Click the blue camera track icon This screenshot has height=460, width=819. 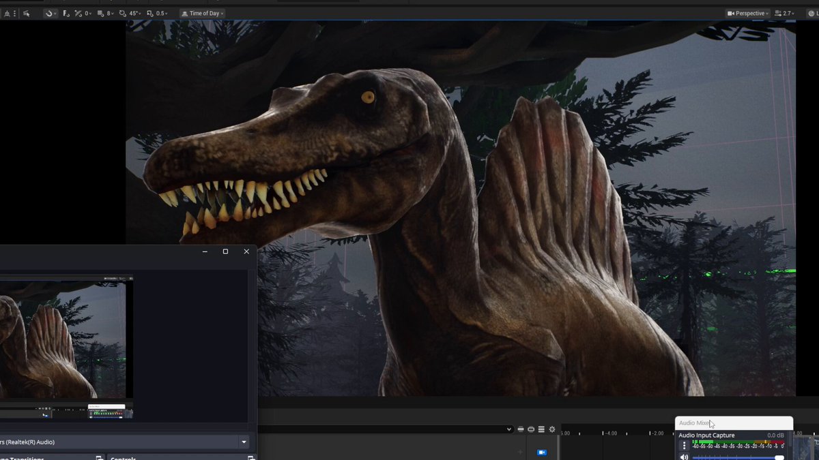coord(542,453)
